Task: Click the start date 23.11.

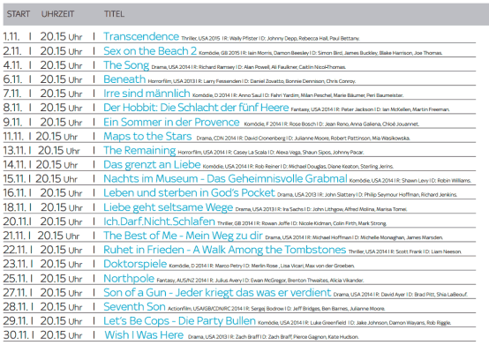Action: click(x=16, y=264)
